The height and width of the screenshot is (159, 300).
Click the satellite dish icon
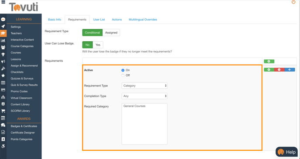[3, 69]
